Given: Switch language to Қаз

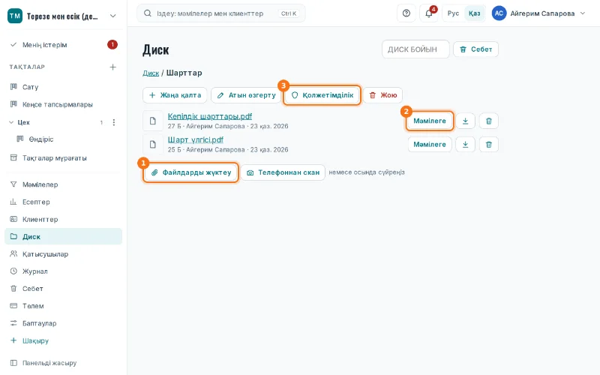Looking at the screenshot, I should click(475, 13).
